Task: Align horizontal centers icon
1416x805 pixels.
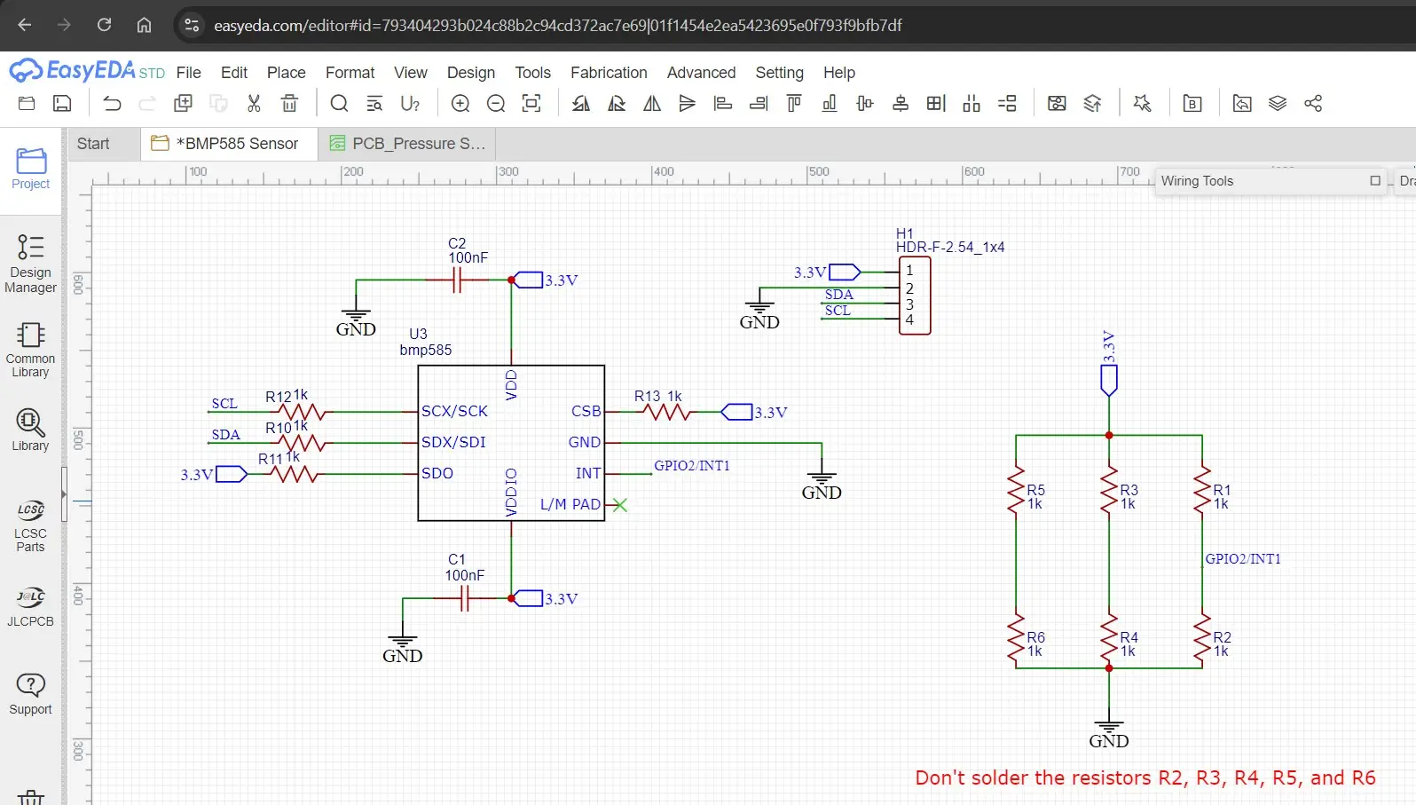Action: [x=865, y=103]
